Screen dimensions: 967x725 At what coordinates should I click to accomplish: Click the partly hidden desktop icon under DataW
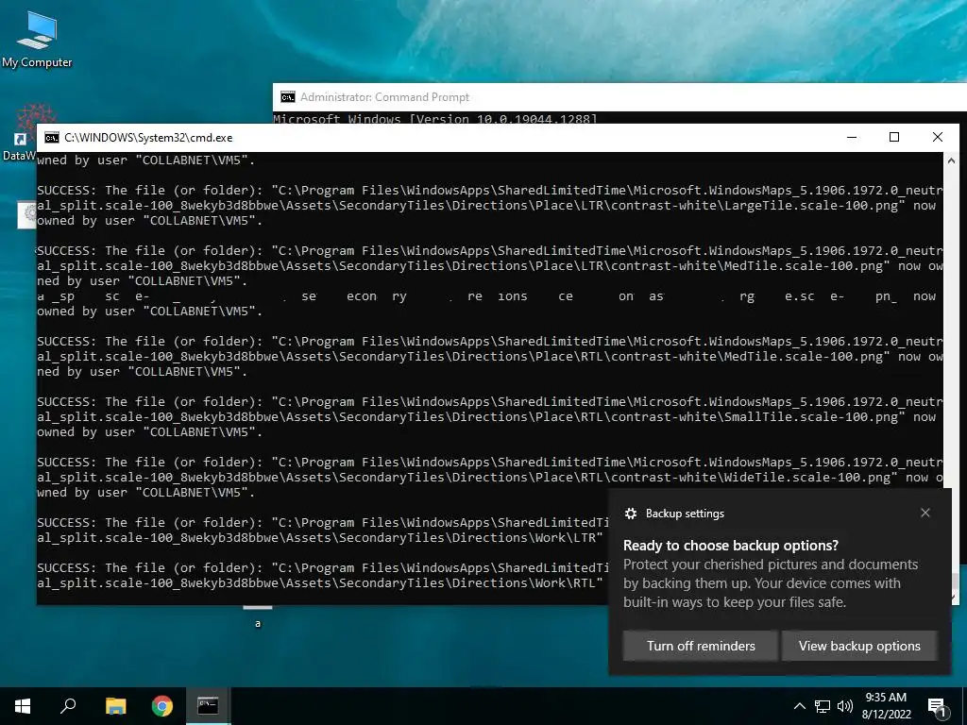26,214
